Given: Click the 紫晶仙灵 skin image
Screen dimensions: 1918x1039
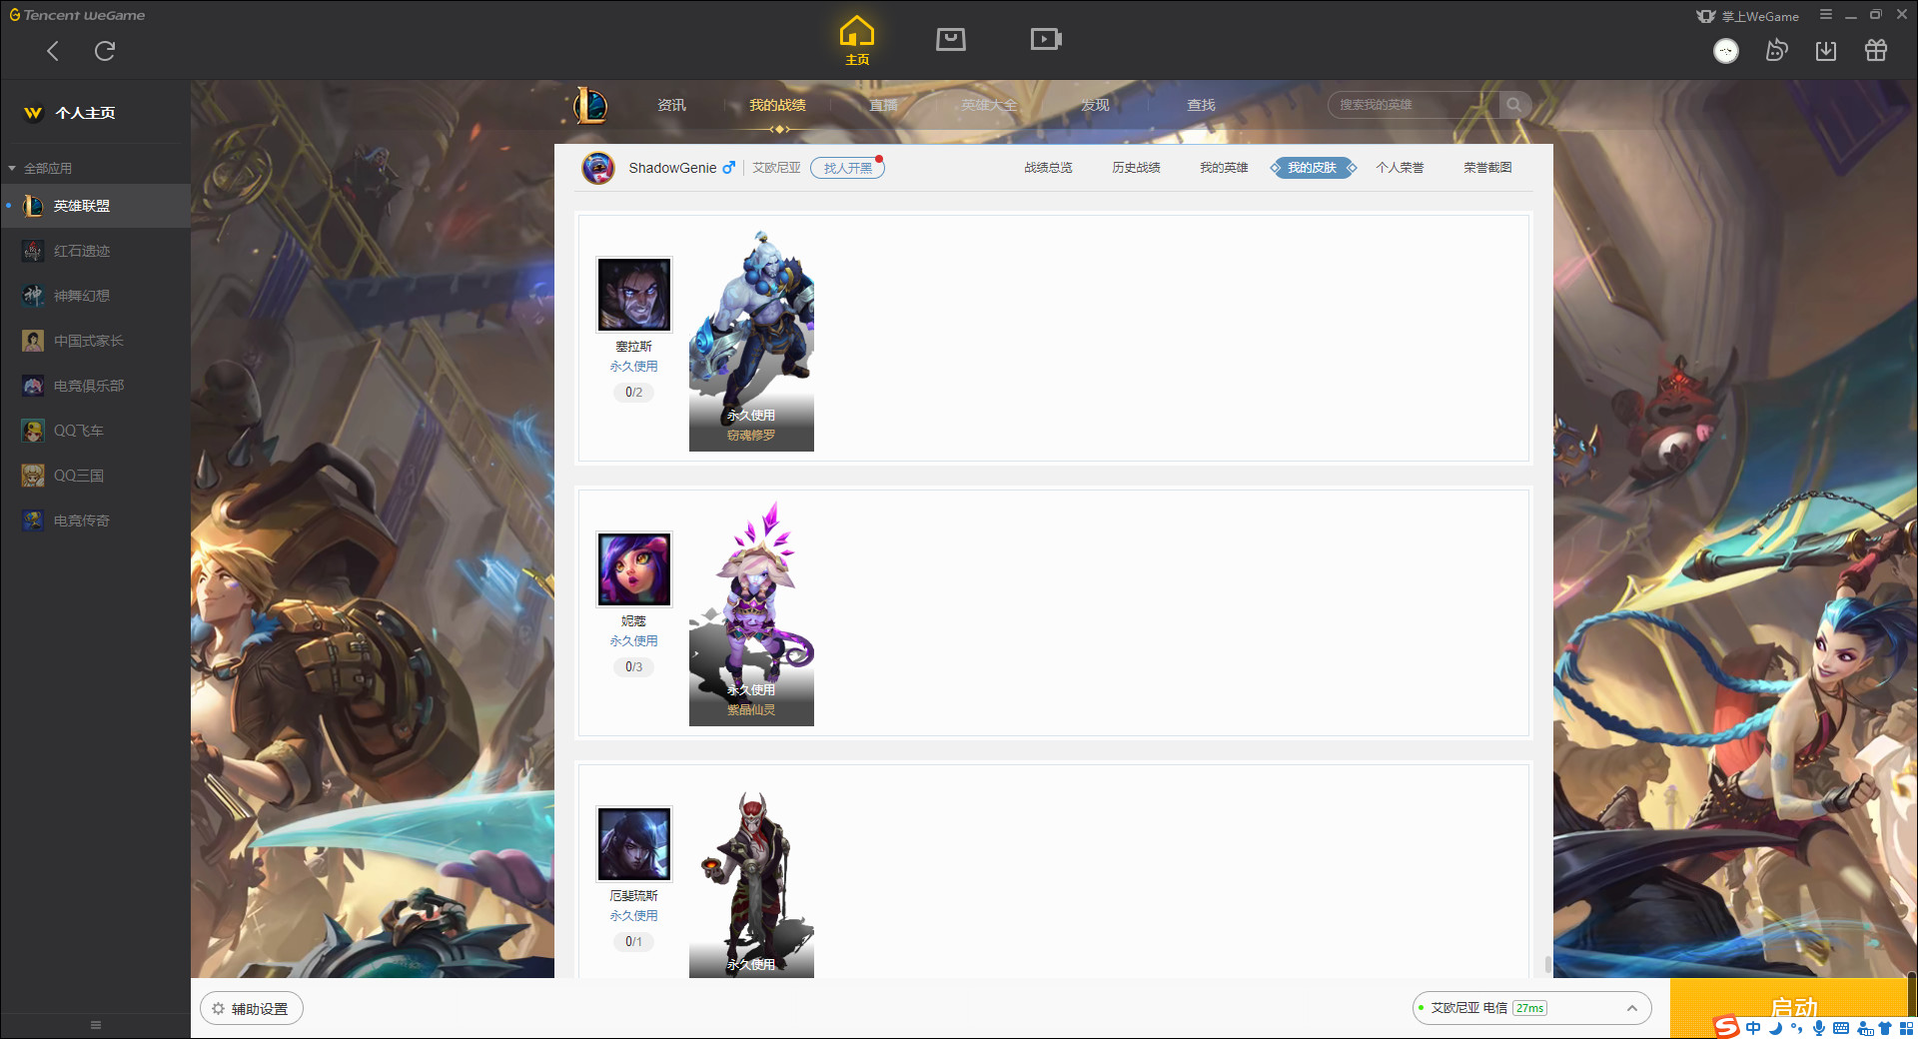Looking at the screenshot, I should (751, 614).
